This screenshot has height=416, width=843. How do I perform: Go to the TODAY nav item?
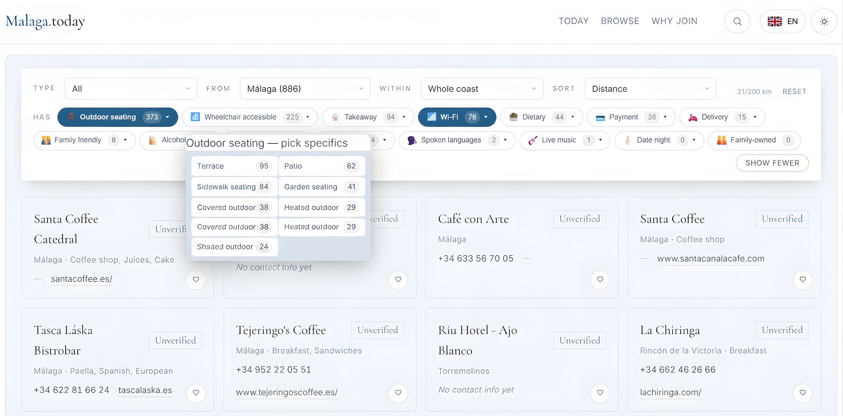[574, 21]
